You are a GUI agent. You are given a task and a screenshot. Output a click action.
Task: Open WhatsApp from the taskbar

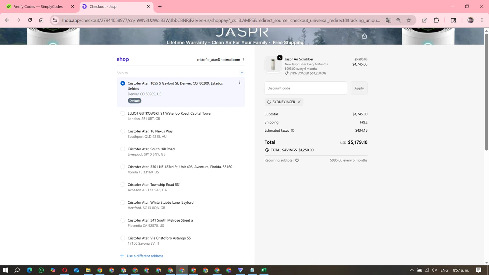point(41,270)
